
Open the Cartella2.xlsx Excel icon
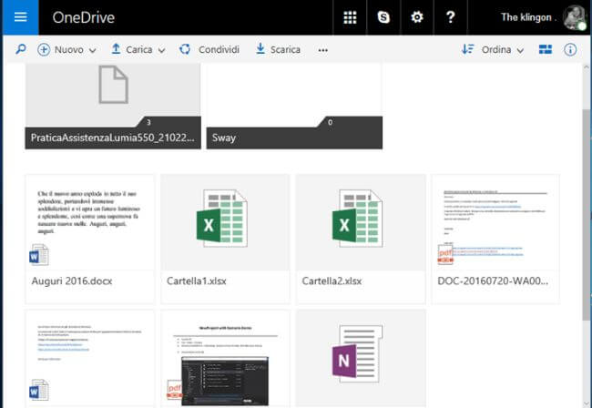tap(358, 219)
